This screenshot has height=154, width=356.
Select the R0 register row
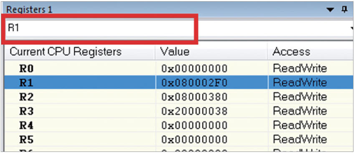pos(179,68)
